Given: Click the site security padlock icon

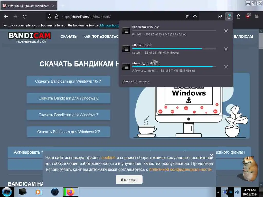Looking at the screenshot, I should 57,17.
